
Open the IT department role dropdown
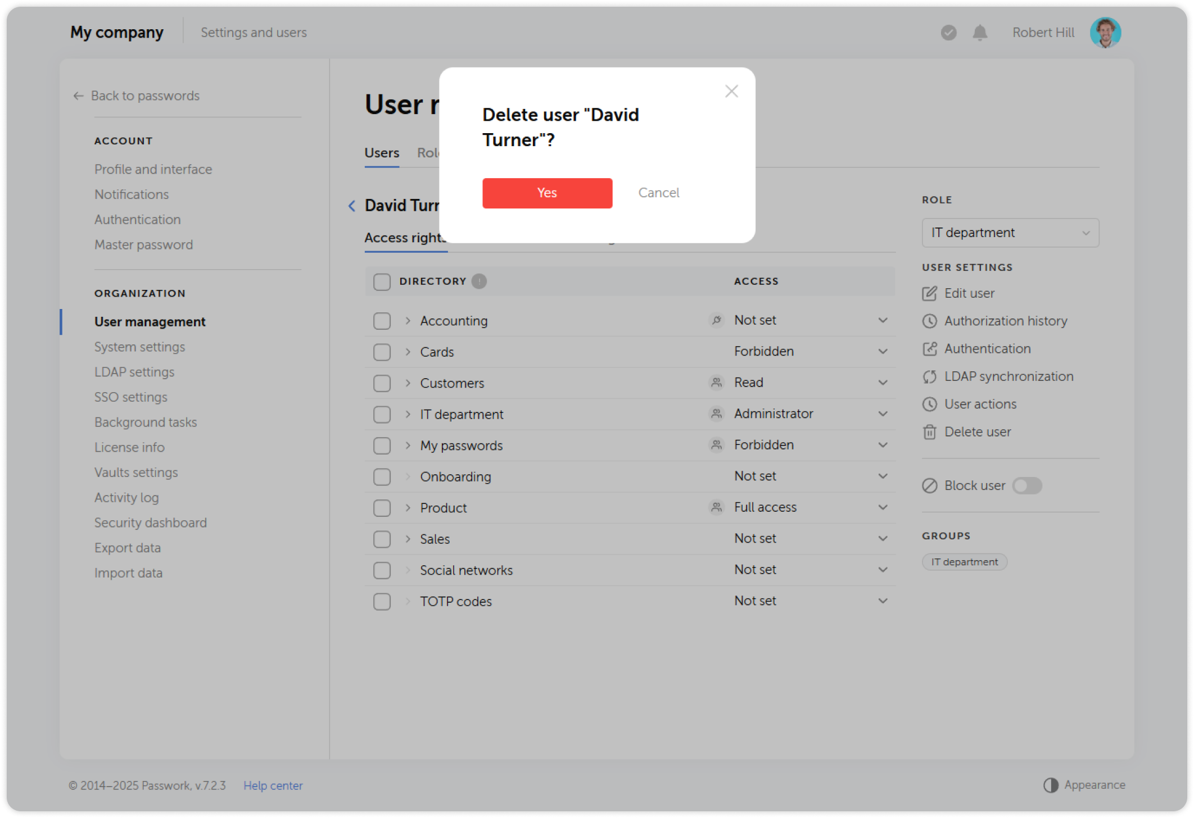coord(1010,232)
